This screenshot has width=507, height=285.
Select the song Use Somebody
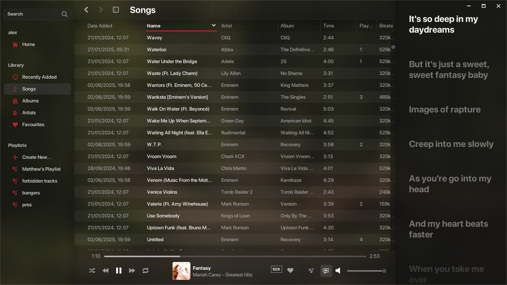pos(163,216)
